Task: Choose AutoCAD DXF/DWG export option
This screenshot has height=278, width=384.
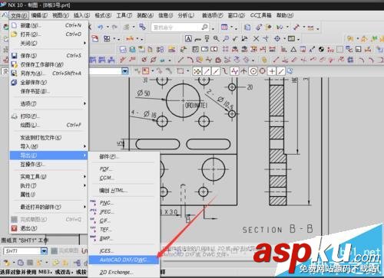Action: pos(124,260)
